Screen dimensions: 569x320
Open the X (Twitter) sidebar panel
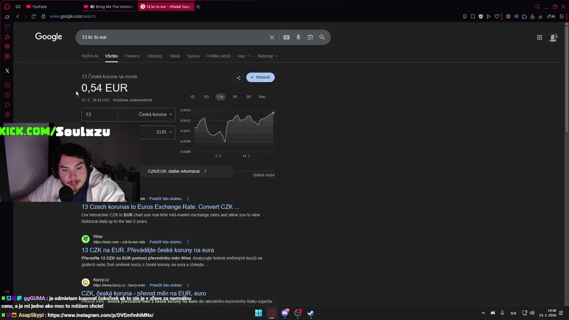tap(7, 71)
